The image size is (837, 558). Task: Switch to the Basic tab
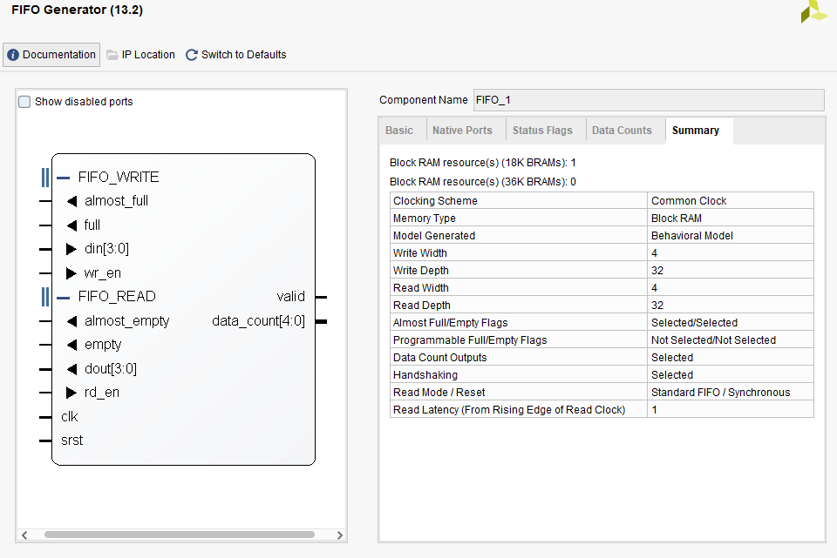click(x=399, y=131)
